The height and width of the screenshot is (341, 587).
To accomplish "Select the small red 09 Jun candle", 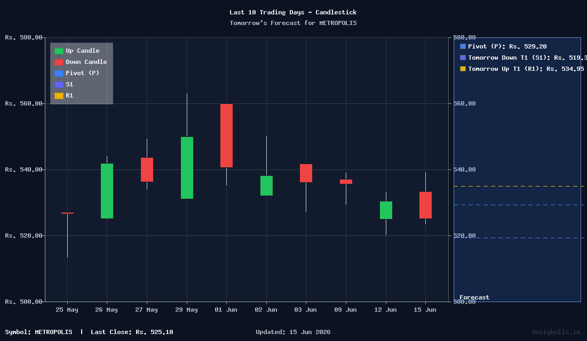I will (346, 182).
